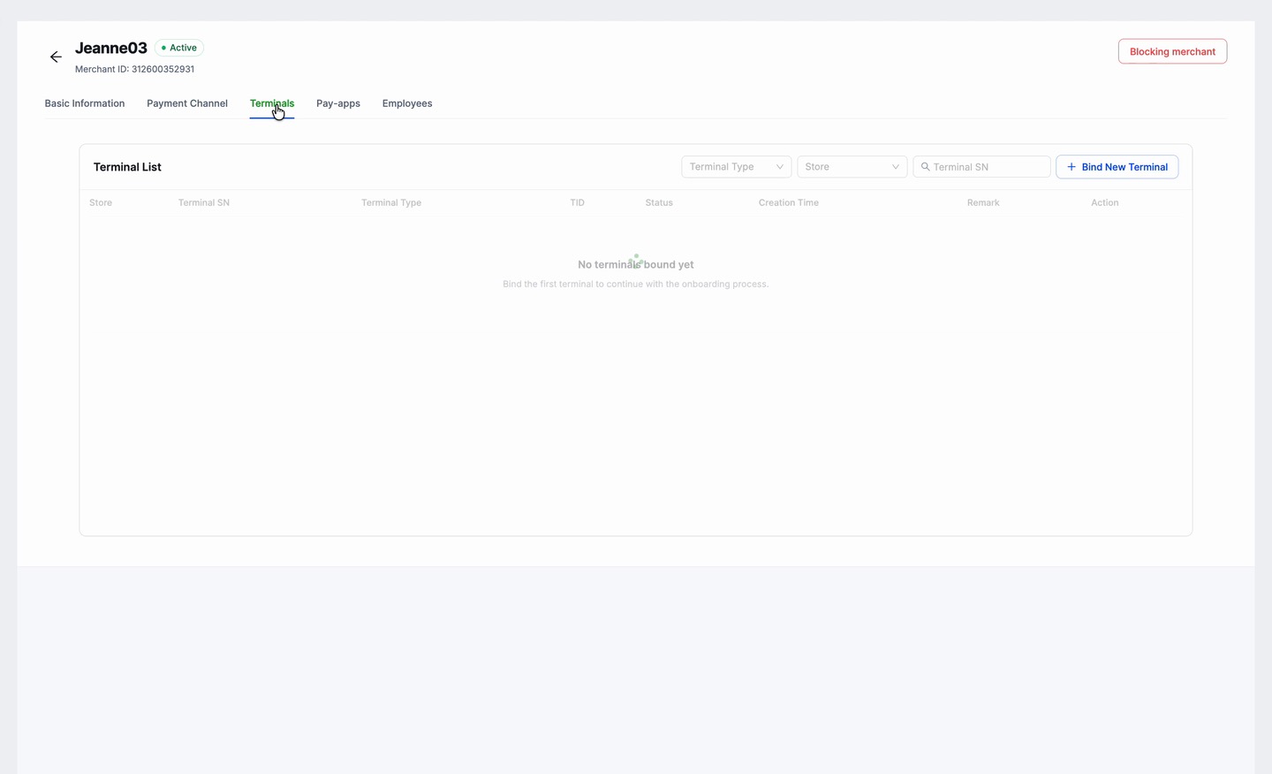Open the Employees tab
1272x774 pixels.
(x=407, y=103)
